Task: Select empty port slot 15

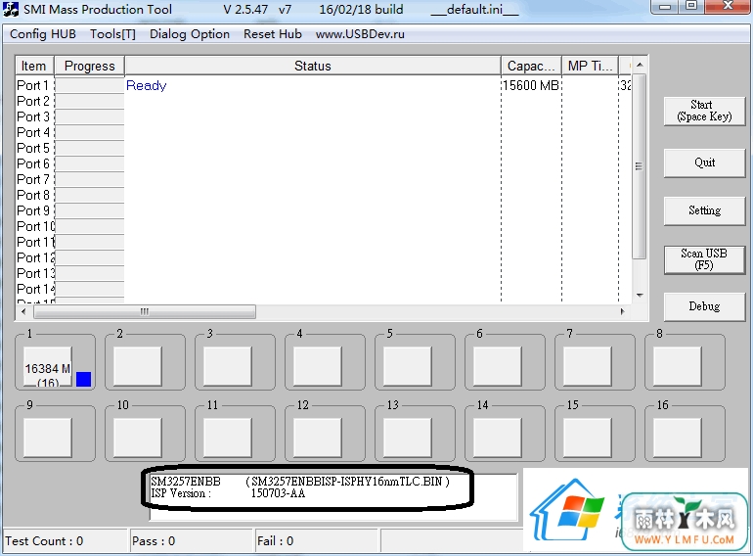Action: click(588, 438)
